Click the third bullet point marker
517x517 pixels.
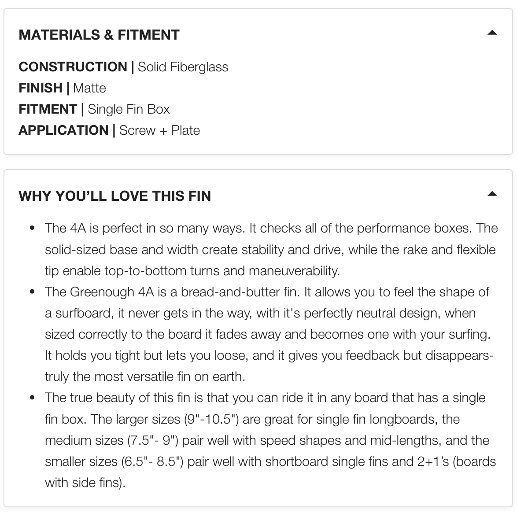32,398
